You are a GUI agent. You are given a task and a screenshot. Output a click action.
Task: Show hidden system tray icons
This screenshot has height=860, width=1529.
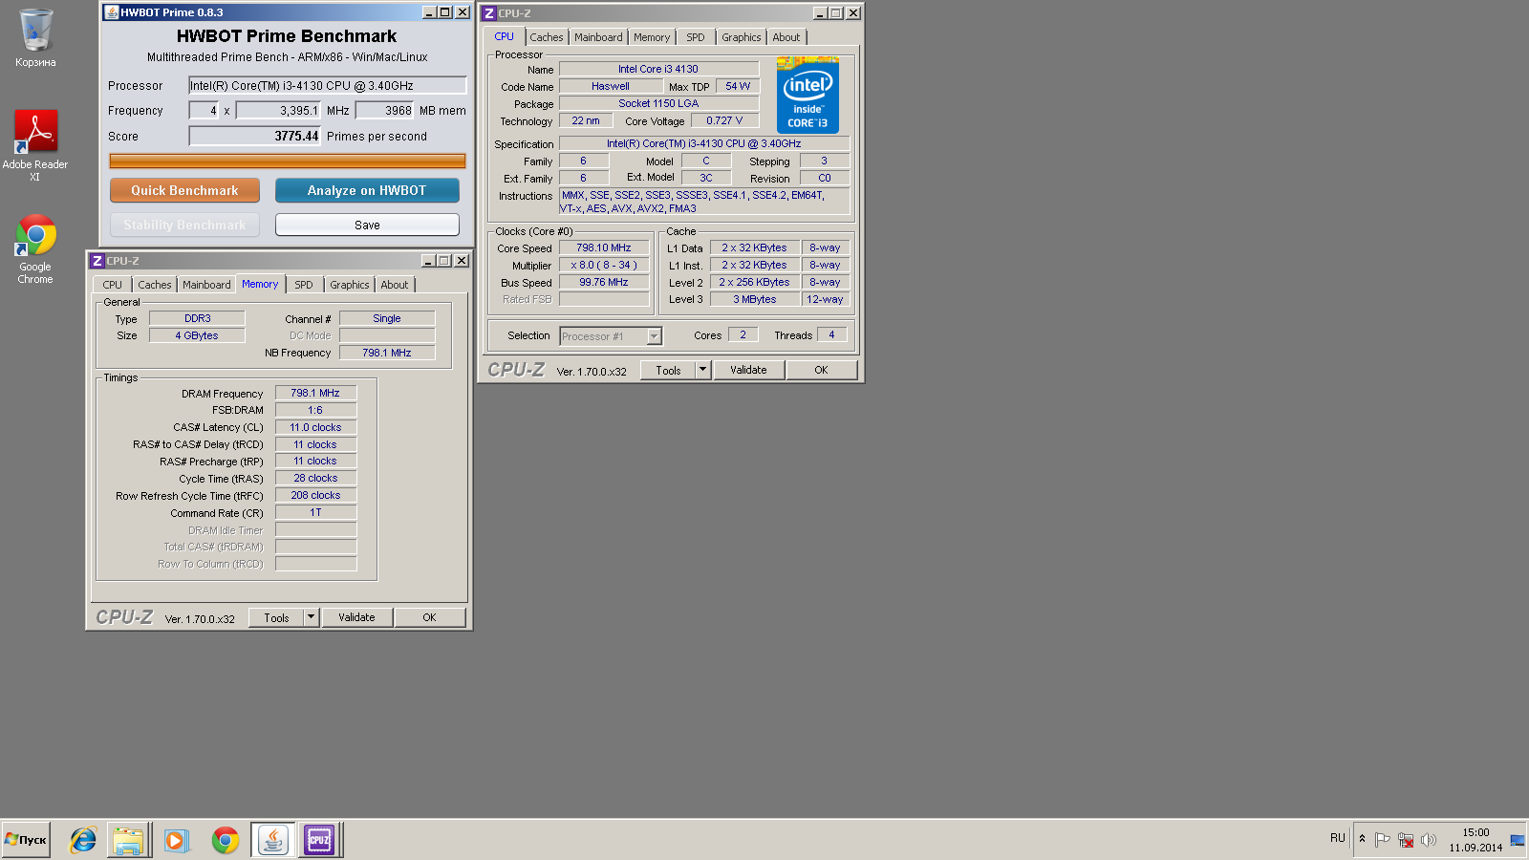(x=1362, y=839)
